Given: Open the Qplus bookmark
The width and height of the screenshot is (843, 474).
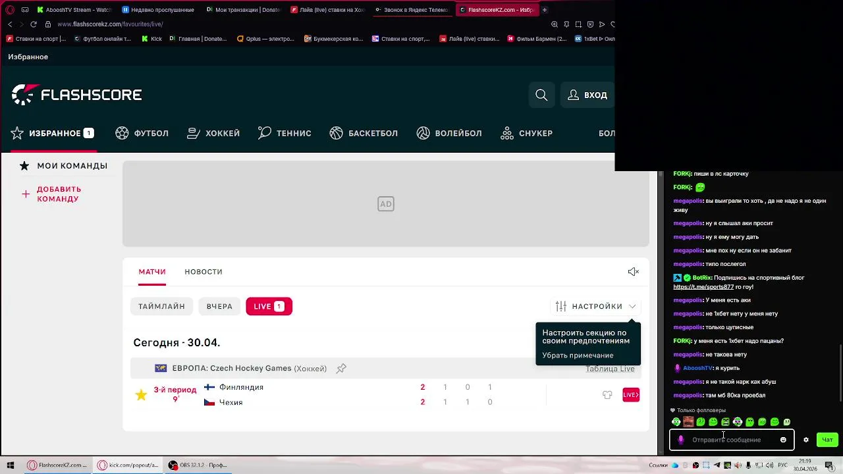Looking at the screenshot, I should [265, 39].
